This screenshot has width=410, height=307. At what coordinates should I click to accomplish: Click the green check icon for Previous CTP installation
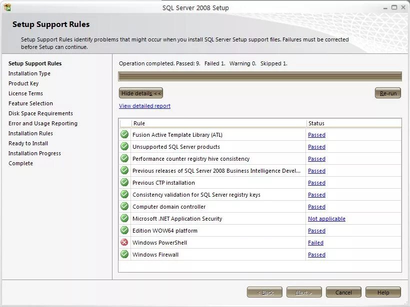124,183
